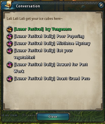Viewport: 105px width, 124px height.
Task: Select the Poor Poporing daily quest text
Action: [x=49, y=36]
